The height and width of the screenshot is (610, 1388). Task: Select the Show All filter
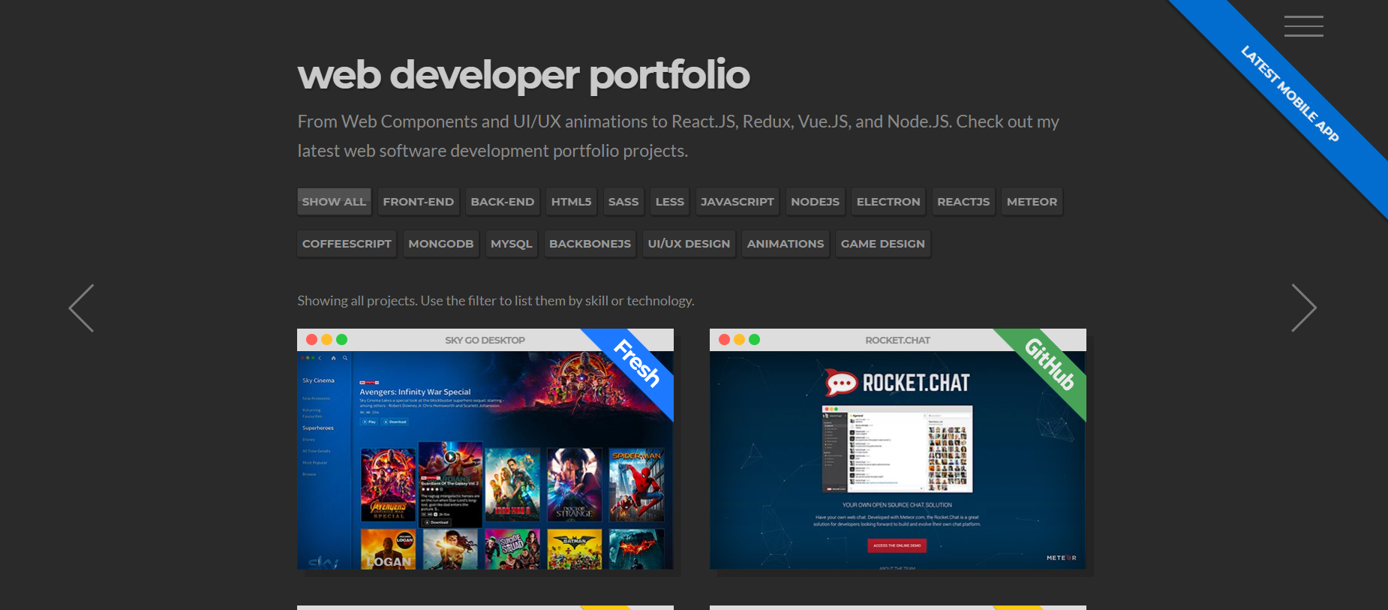pos(334,202)
